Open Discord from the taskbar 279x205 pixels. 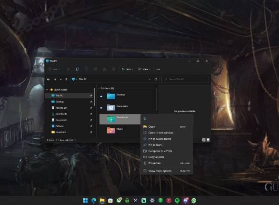(186, 201)
